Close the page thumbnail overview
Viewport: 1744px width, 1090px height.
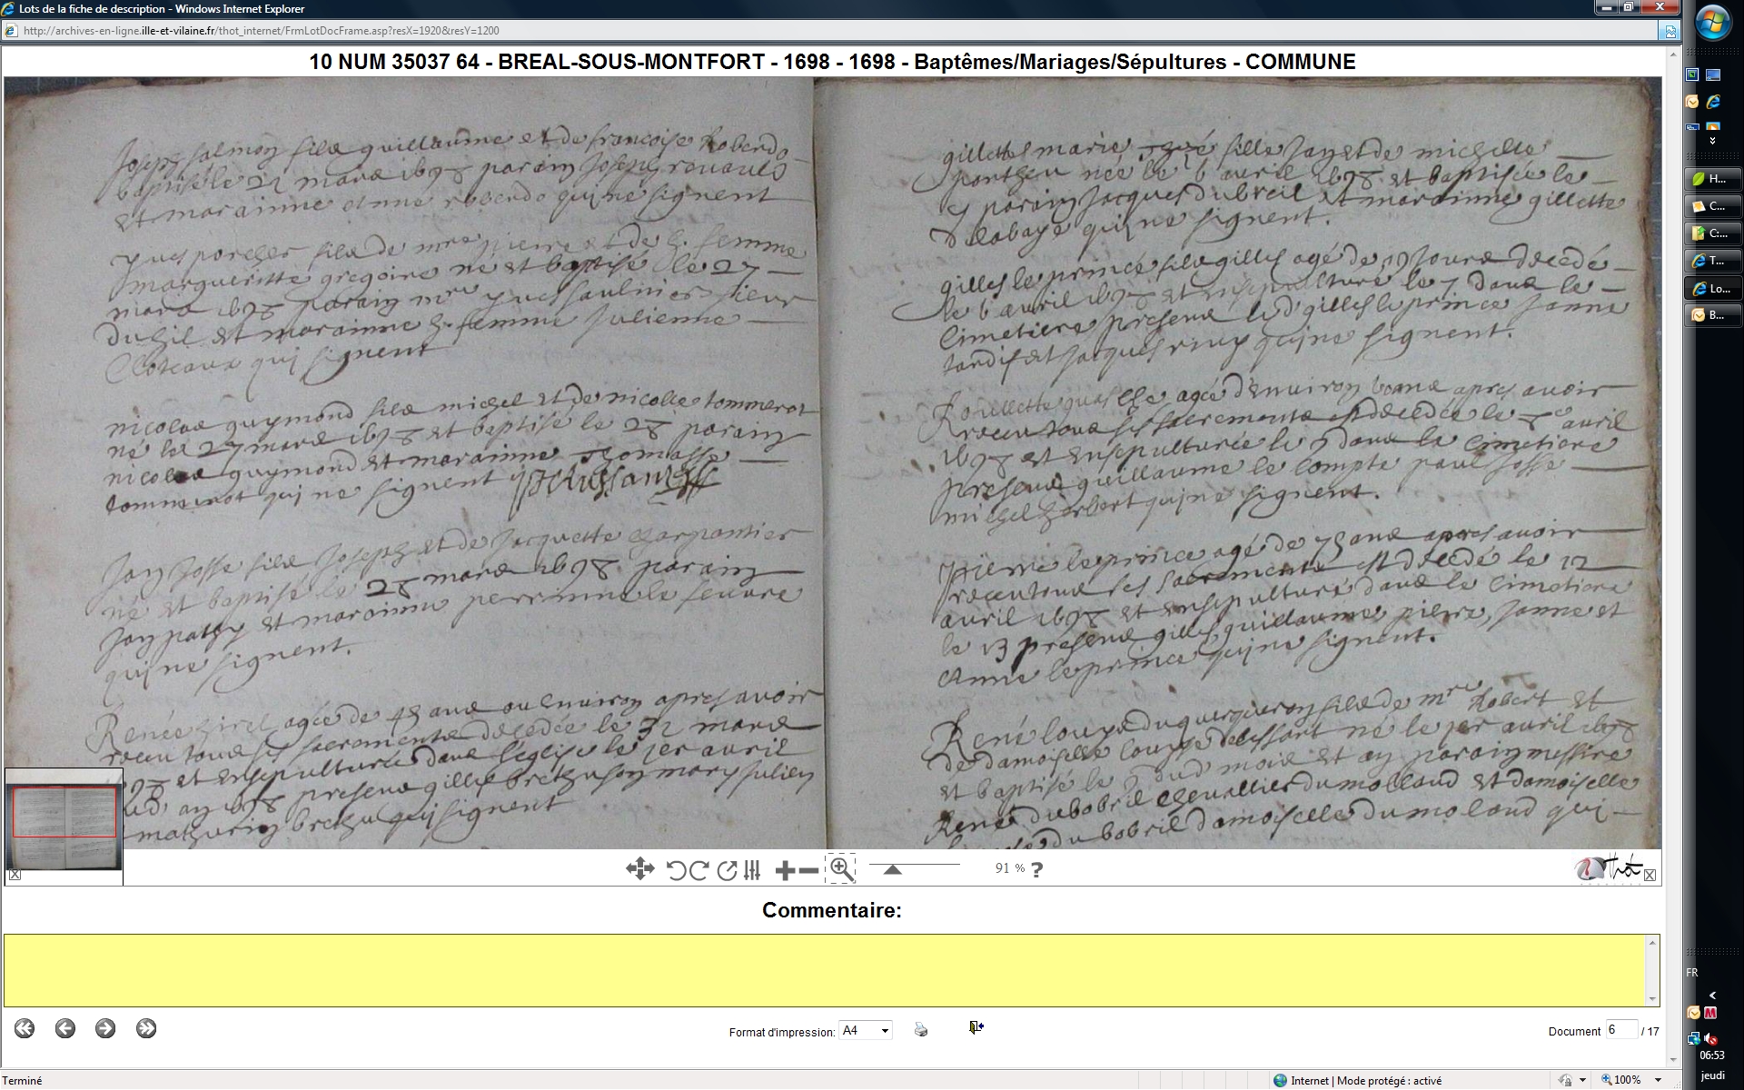15,875
